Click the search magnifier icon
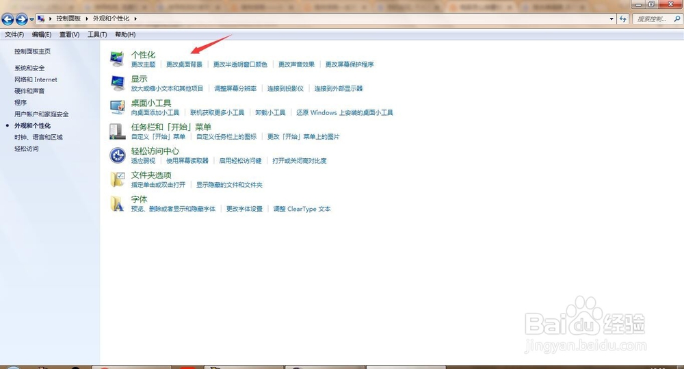Image resolution: width=684 pixels, height=369 pixels. click(677, 18)
